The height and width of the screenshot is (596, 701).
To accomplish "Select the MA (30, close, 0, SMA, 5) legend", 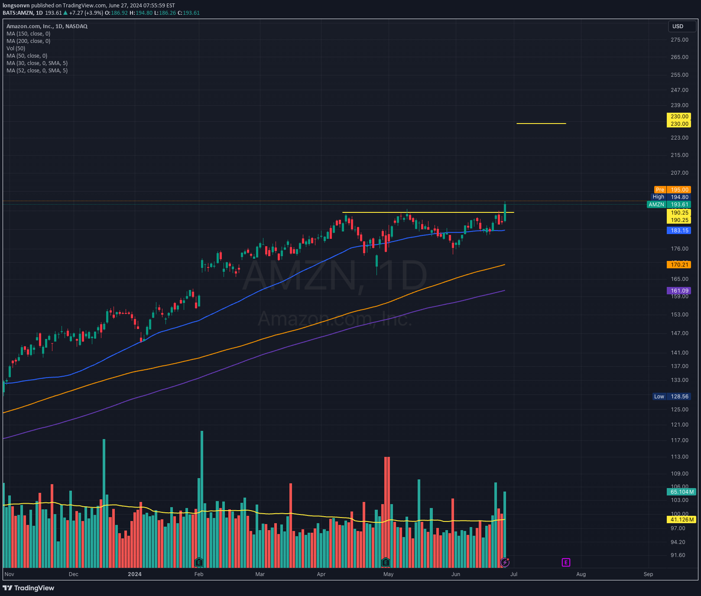I will coord(37,63).
